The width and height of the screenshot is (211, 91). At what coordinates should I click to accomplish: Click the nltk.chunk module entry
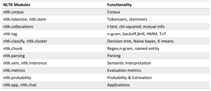(x=13, y=48)
